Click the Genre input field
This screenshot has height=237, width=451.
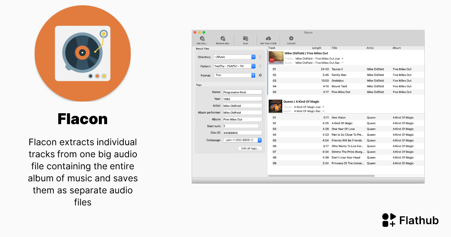[242, 92]
